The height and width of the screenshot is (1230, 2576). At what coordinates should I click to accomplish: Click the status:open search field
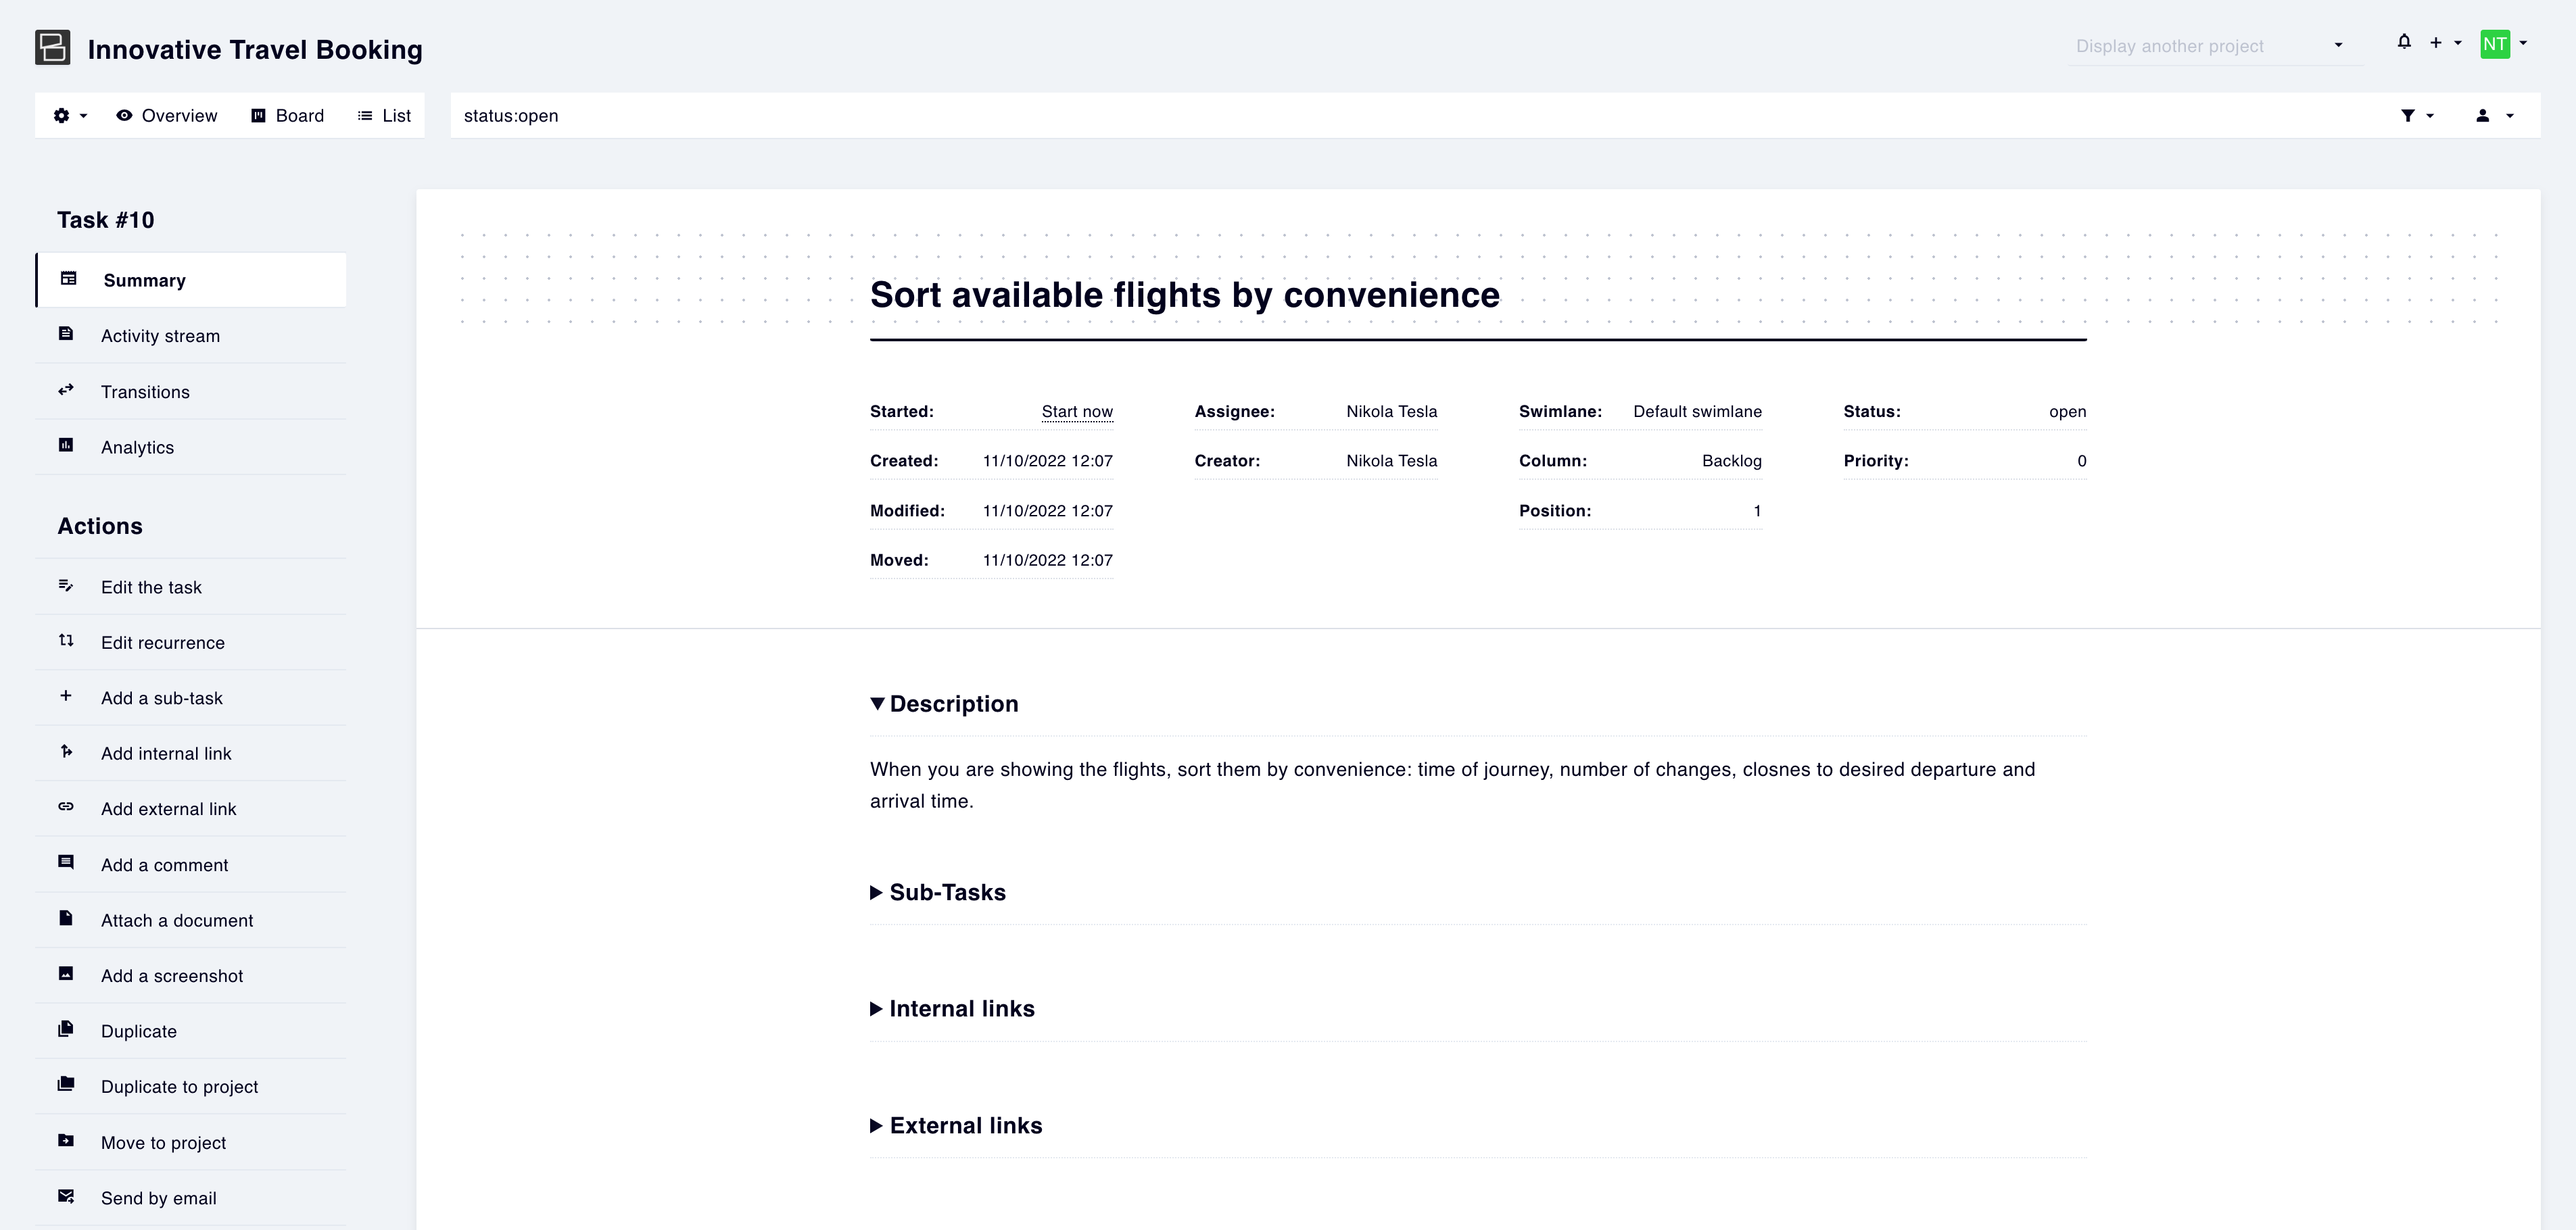tap(1400, 116)
